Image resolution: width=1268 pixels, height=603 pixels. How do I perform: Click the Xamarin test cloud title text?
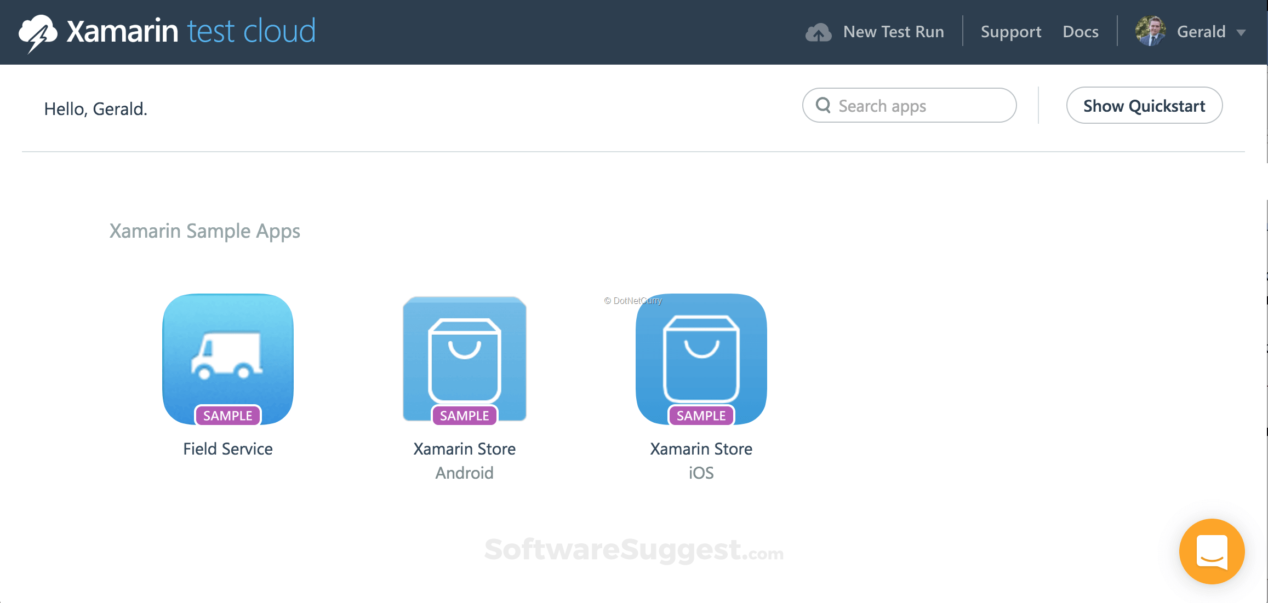point(191,31)
